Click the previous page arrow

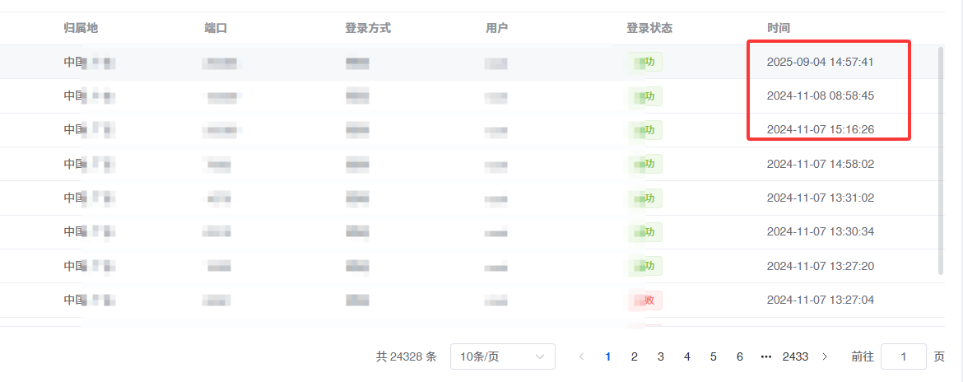point(582,356)
